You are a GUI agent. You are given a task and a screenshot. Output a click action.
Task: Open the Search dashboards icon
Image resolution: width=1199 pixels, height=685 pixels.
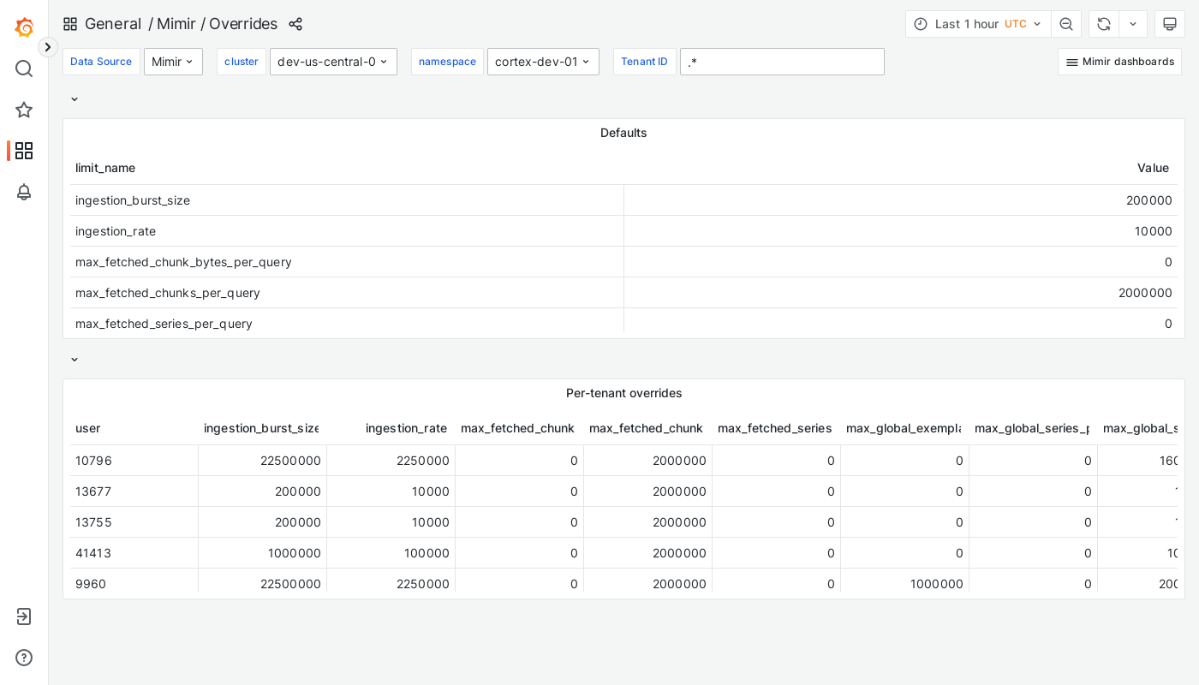24,68
